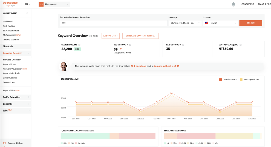Click the Paid Difficulty help icon
The image size is (271, 147).
coord(183,45)
